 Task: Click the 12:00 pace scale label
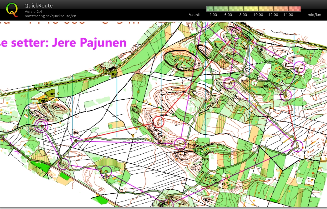[x=273, y=15]
